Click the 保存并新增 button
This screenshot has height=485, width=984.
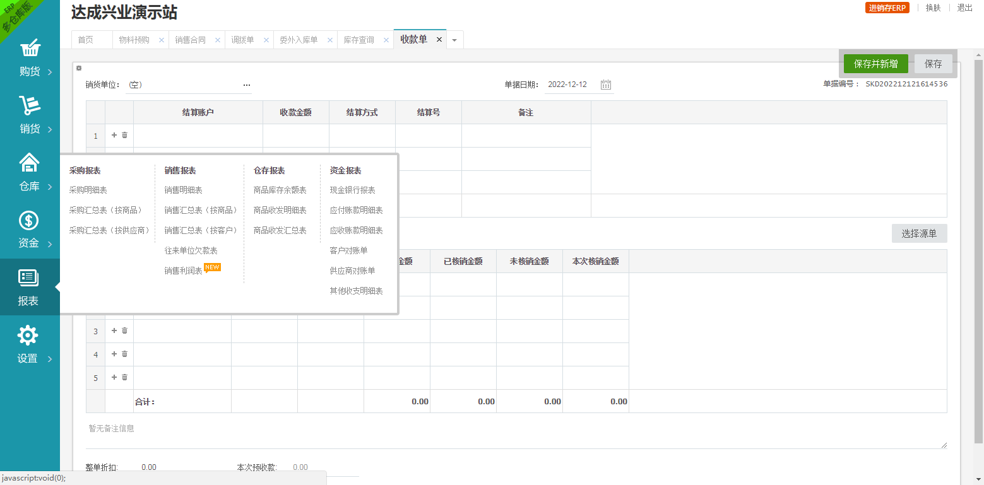[875, 64]
